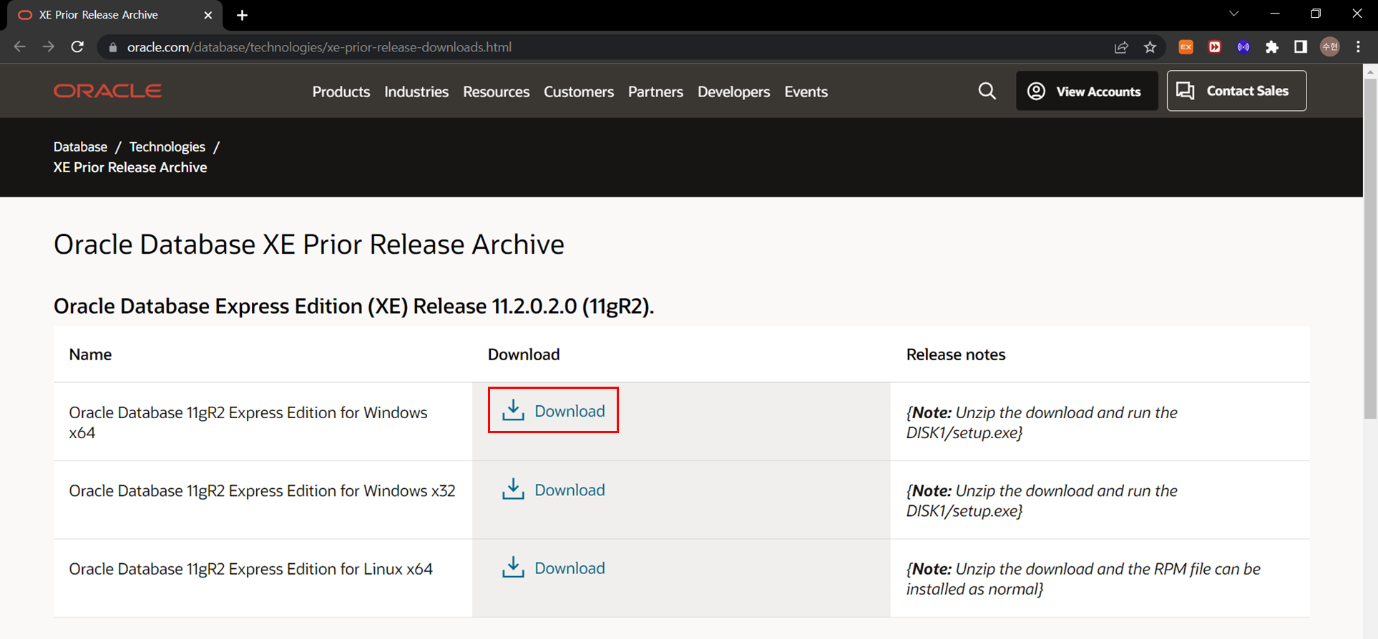Click the site security lock icon
This screenshot has height=639, width=1378.
click(x=112, y=47)
